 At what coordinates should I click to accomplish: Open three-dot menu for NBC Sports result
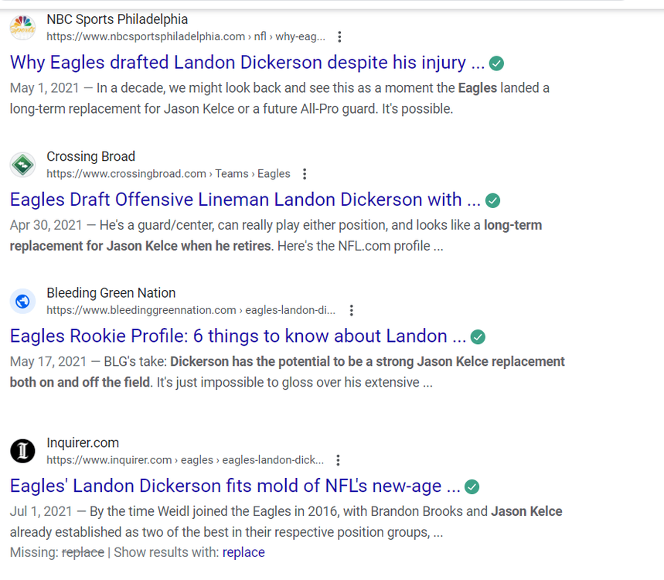click(339, 37)
